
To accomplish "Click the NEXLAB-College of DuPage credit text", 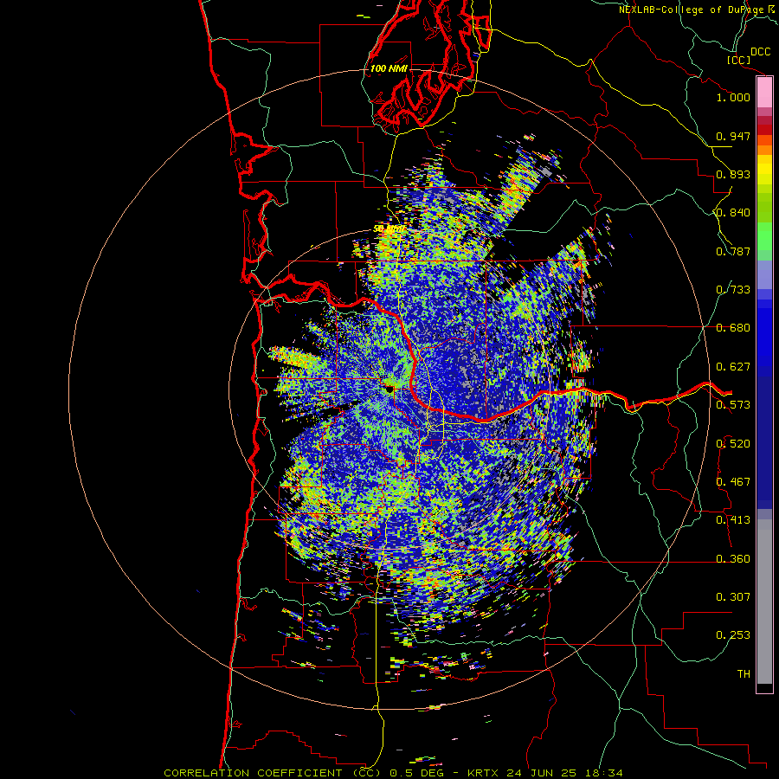I will coord(692,10).
